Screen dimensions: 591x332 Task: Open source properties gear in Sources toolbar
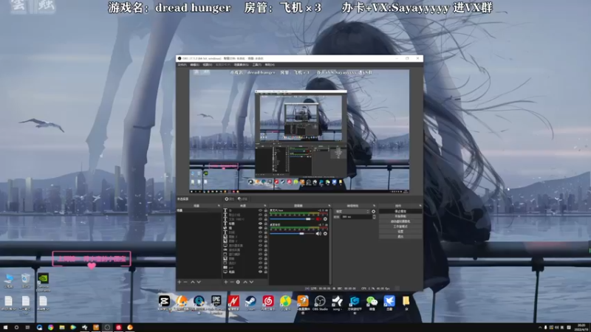coord(238,282)
